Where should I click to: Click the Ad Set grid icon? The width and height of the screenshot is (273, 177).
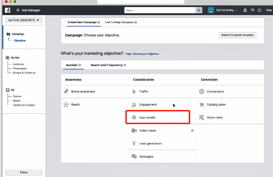[x=8, y=58]
